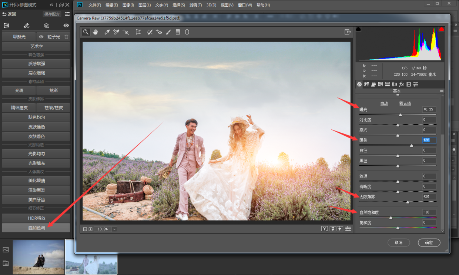
Task: Open the Tone Curve panel tab
Action: (x=366, y=85)
